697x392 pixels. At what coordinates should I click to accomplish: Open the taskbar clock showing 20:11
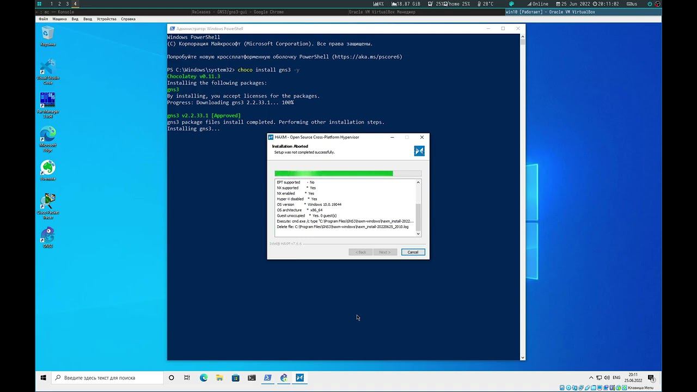point(633,378)
